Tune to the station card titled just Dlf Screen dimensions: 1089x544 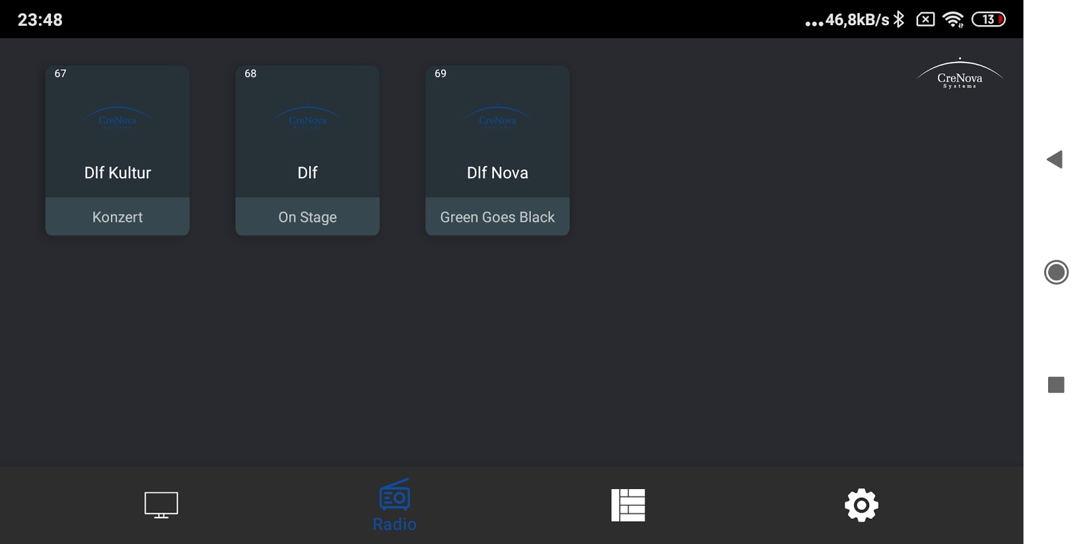[308, 150]
